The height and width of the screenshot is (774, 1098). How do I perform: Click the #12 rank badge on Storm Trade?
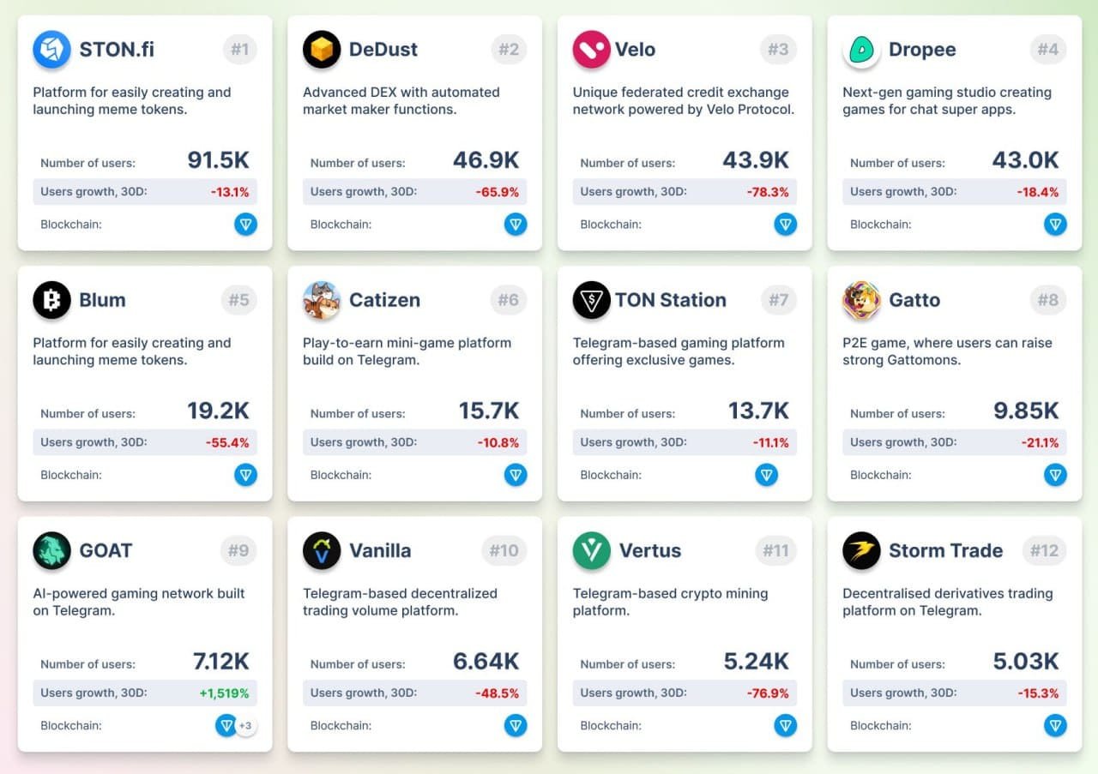(x=1044, y=550)
